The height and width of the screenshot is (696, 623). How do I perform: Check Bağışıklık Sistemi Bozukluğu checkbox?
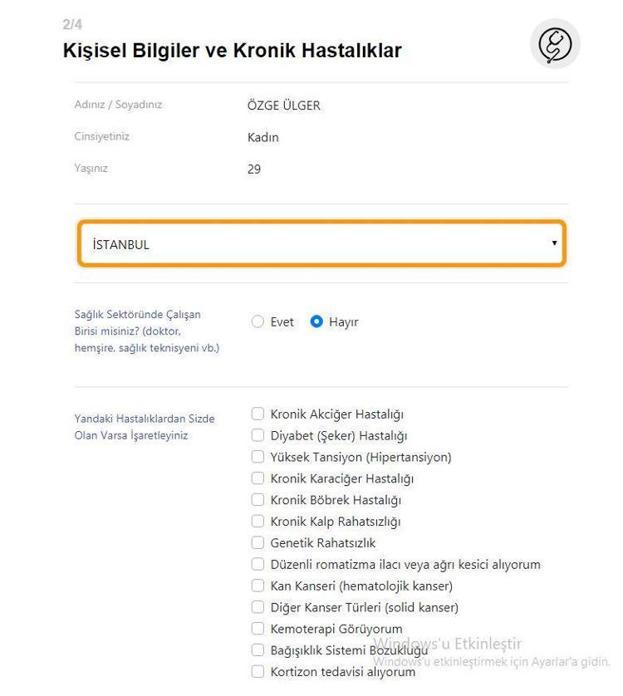[258, 649]
